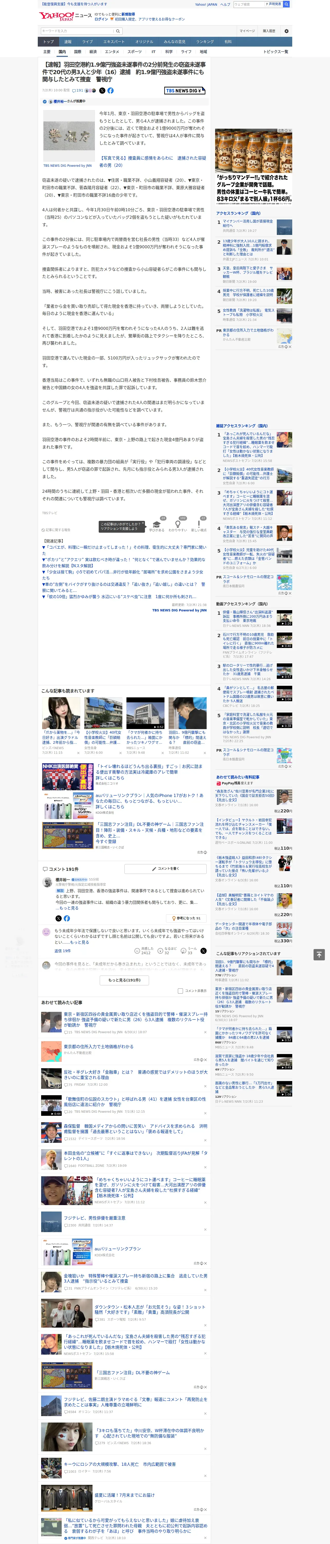This screenshot has width=330, height=1544.
Task: Share the second comment on X
Action: pos(203,951)
